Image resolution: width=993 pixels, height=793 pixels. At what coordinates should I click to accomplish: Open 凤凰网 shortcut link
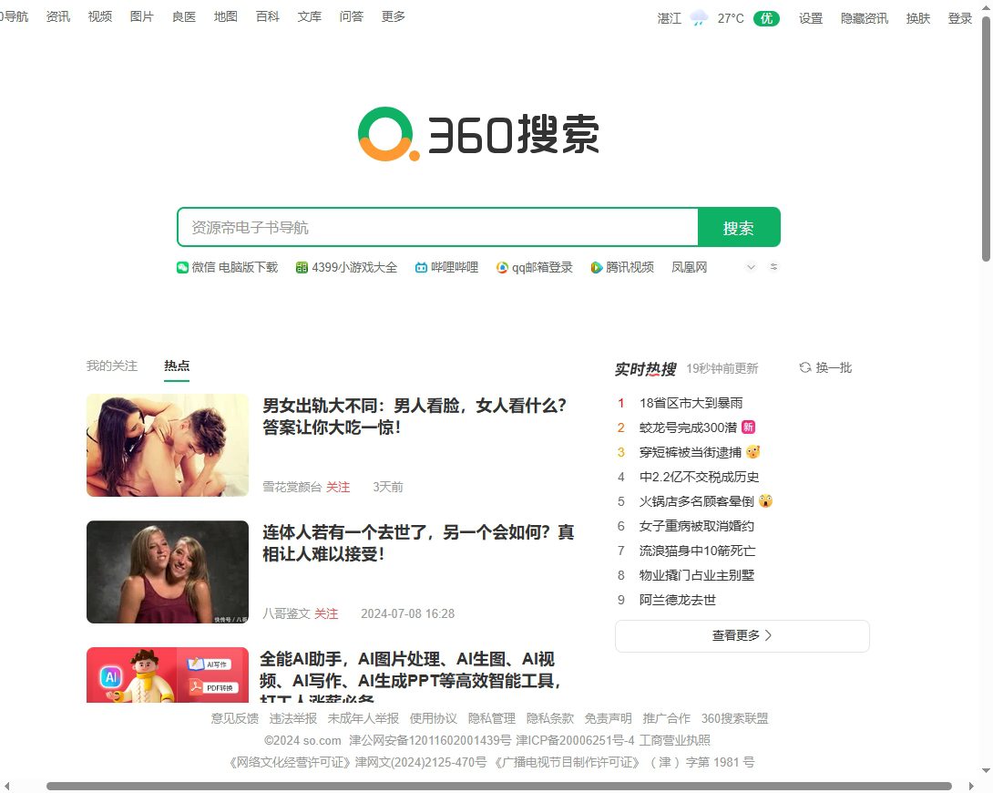[689, 267]
